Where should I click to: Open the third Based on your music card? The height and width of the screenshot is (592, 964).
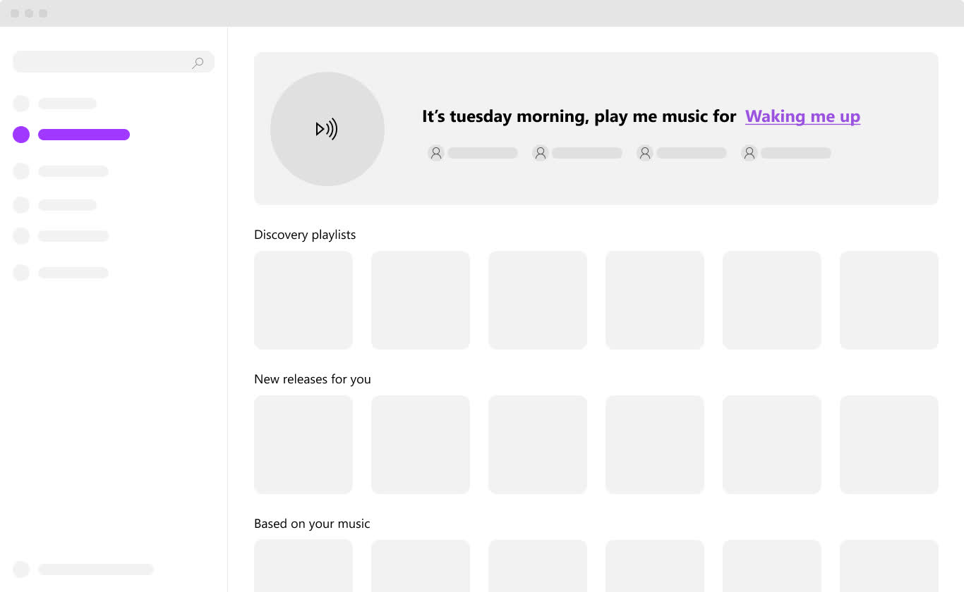[538, 566]
